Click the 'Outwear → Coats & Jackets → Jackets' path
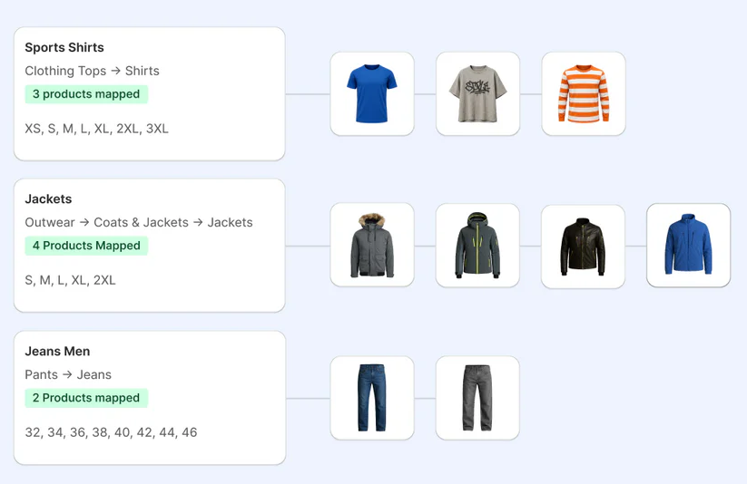This screenshot has width=747, height=484. 139,222
